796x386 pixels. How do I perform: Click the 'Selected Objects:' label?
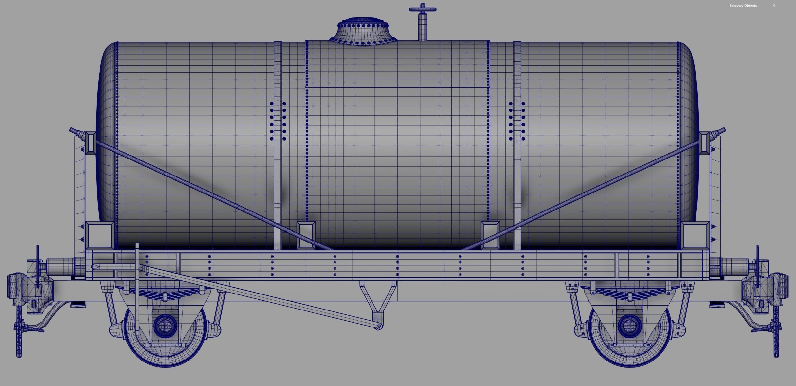click(x=743, y=6)
